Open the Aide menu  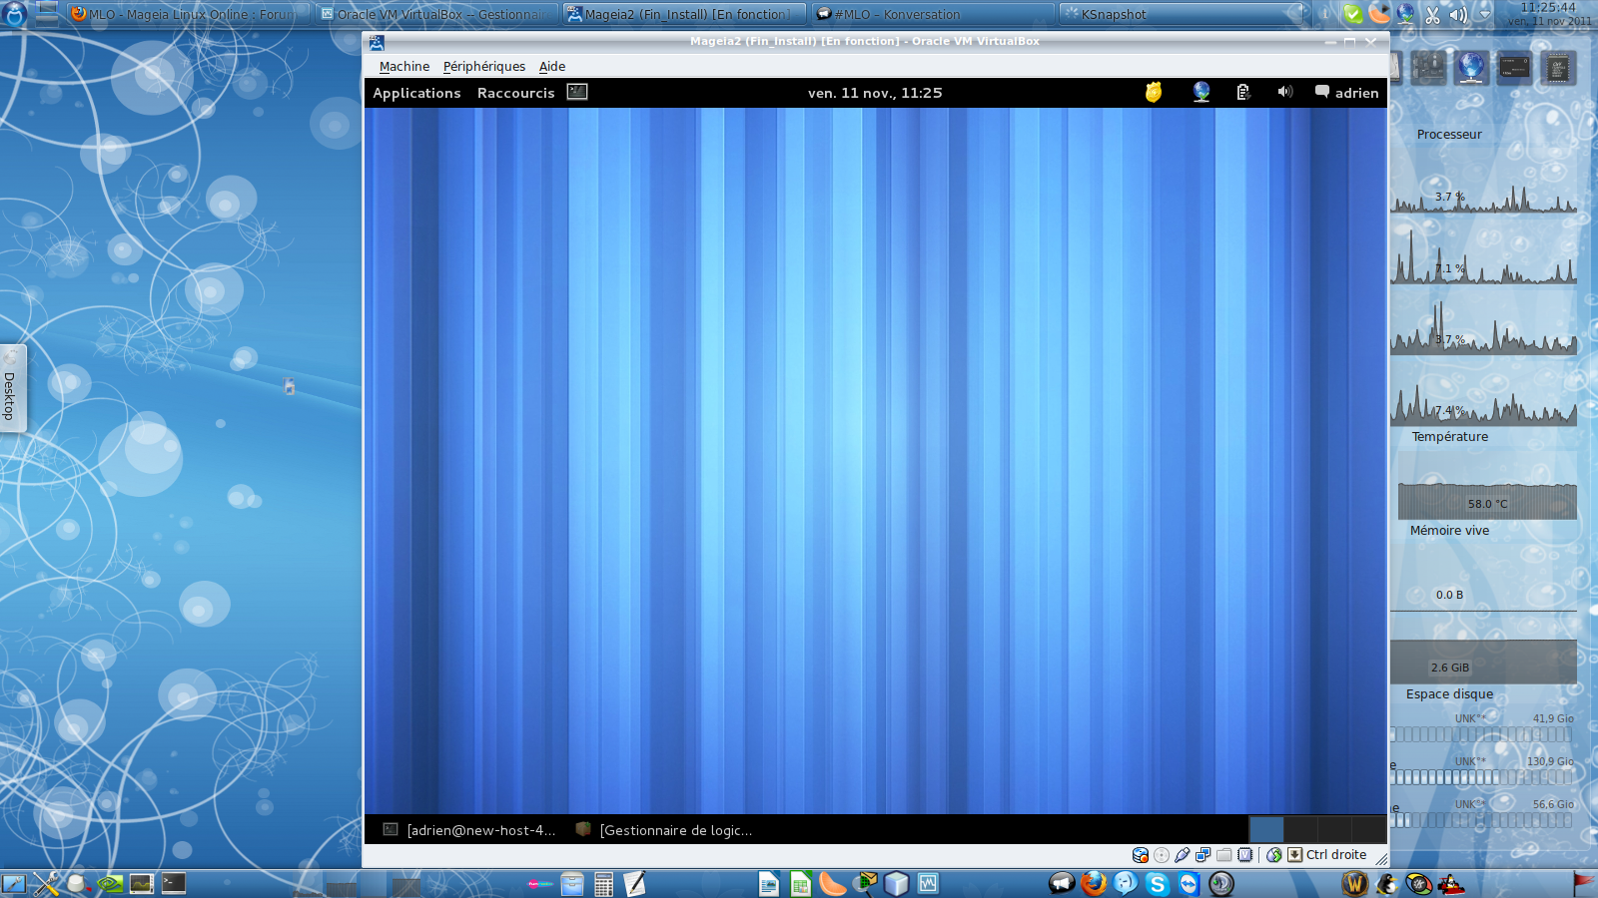pos(552,66)
